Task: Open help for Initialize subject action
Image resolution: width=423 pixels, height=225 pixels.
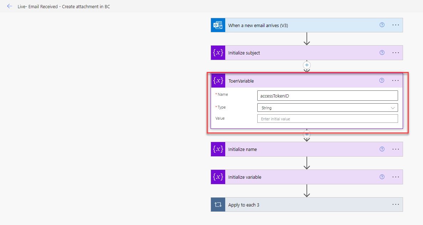Action: 382,52
